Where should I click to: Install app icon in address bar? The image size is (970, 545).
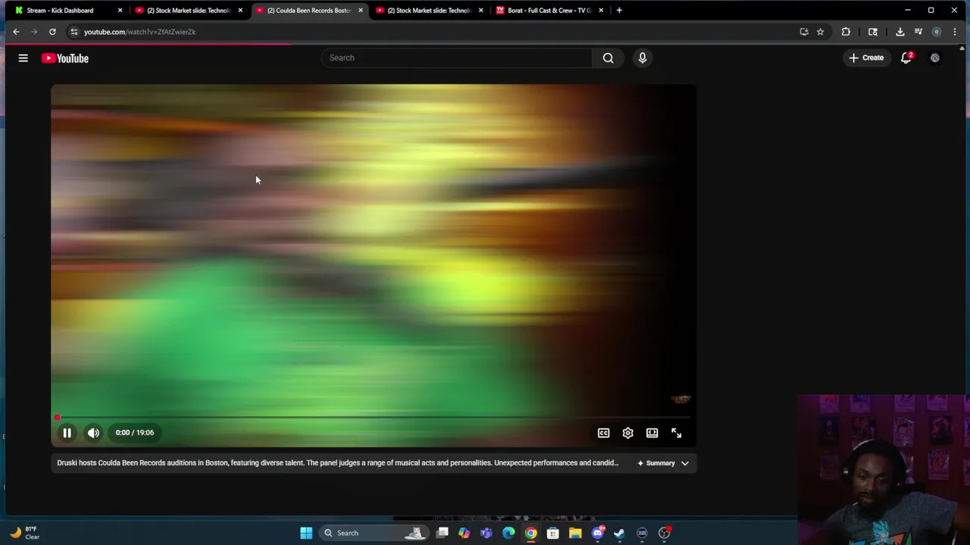[804, 32]
